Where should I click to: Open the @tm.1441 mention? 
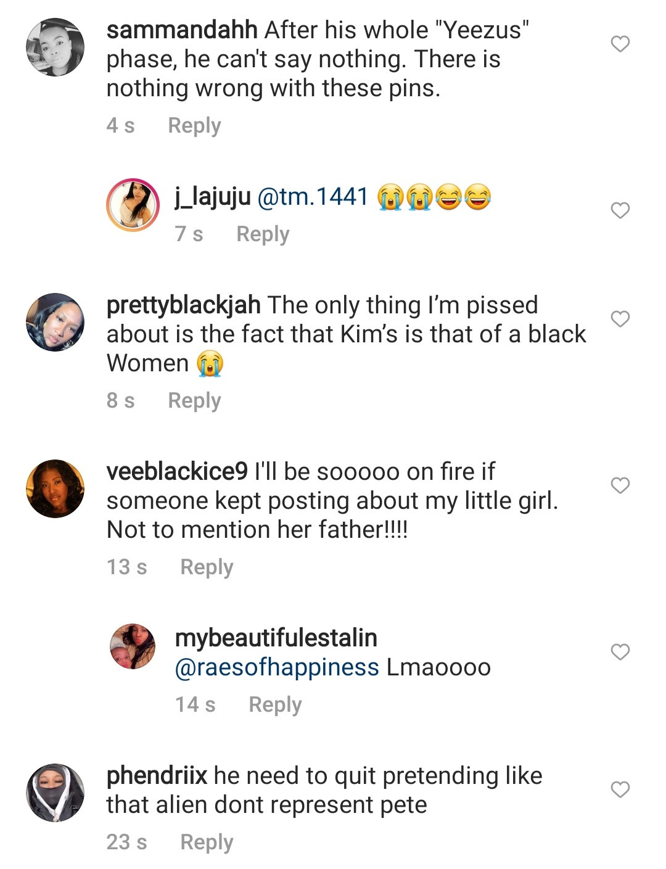(312, 197)
